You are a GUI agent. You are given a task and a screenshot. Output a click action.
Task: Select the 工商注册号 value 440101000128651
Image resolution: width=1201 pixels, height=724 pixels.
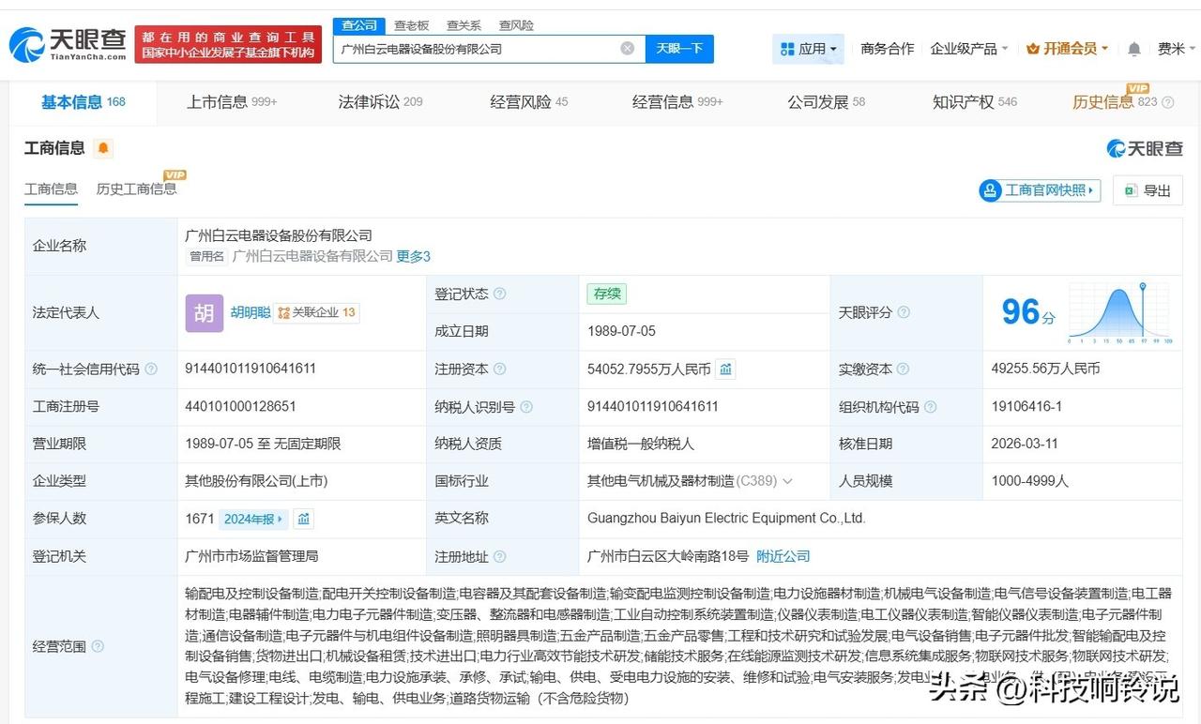240,407
